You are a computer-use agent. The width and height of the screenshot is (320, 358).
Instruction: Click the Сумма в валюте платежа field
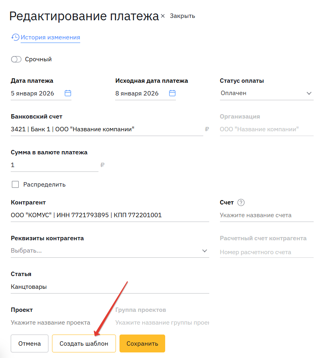click(x=54, y=165)
